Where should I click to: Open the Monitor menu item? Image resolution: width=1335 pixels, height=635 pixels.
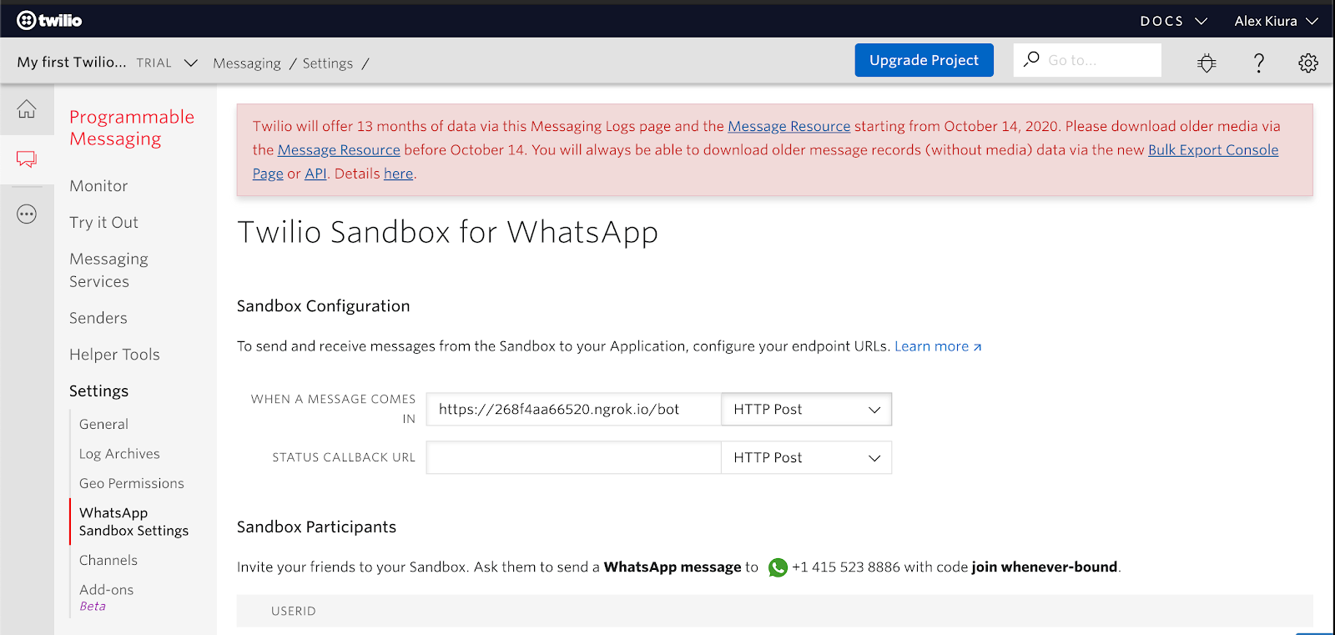98,186
